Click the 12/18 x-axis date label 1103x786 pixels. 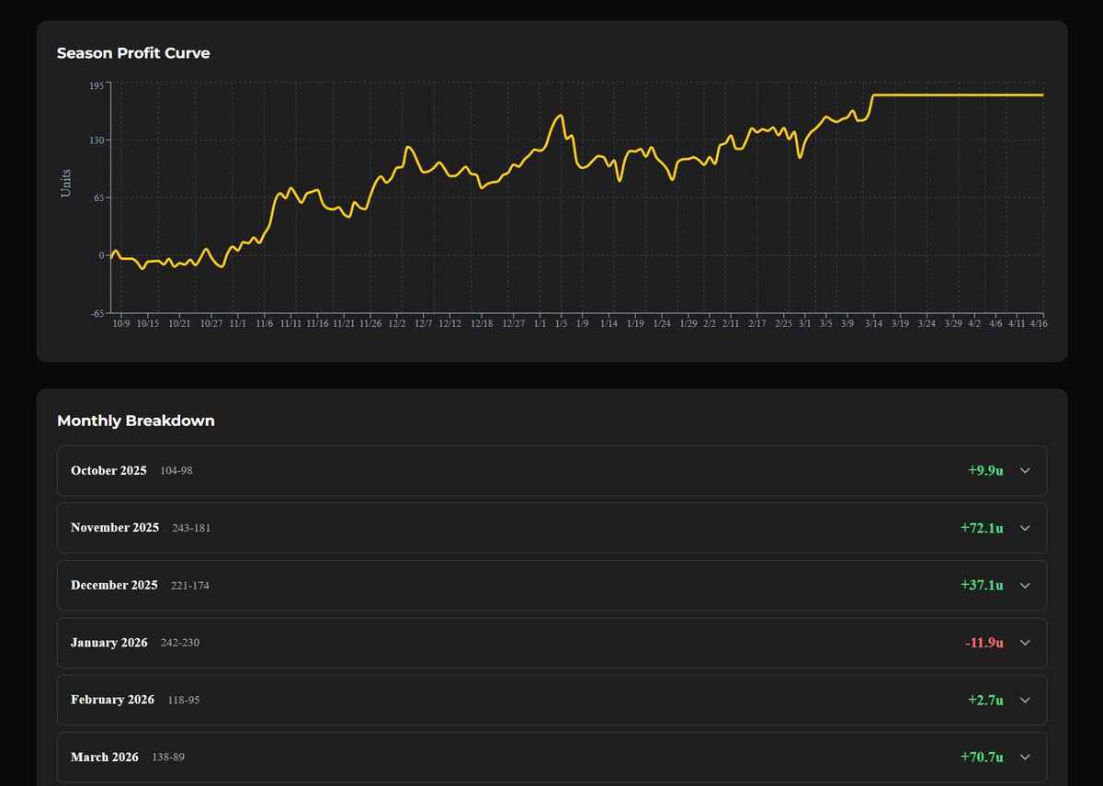pyautogui.click(x=482, y=324)
